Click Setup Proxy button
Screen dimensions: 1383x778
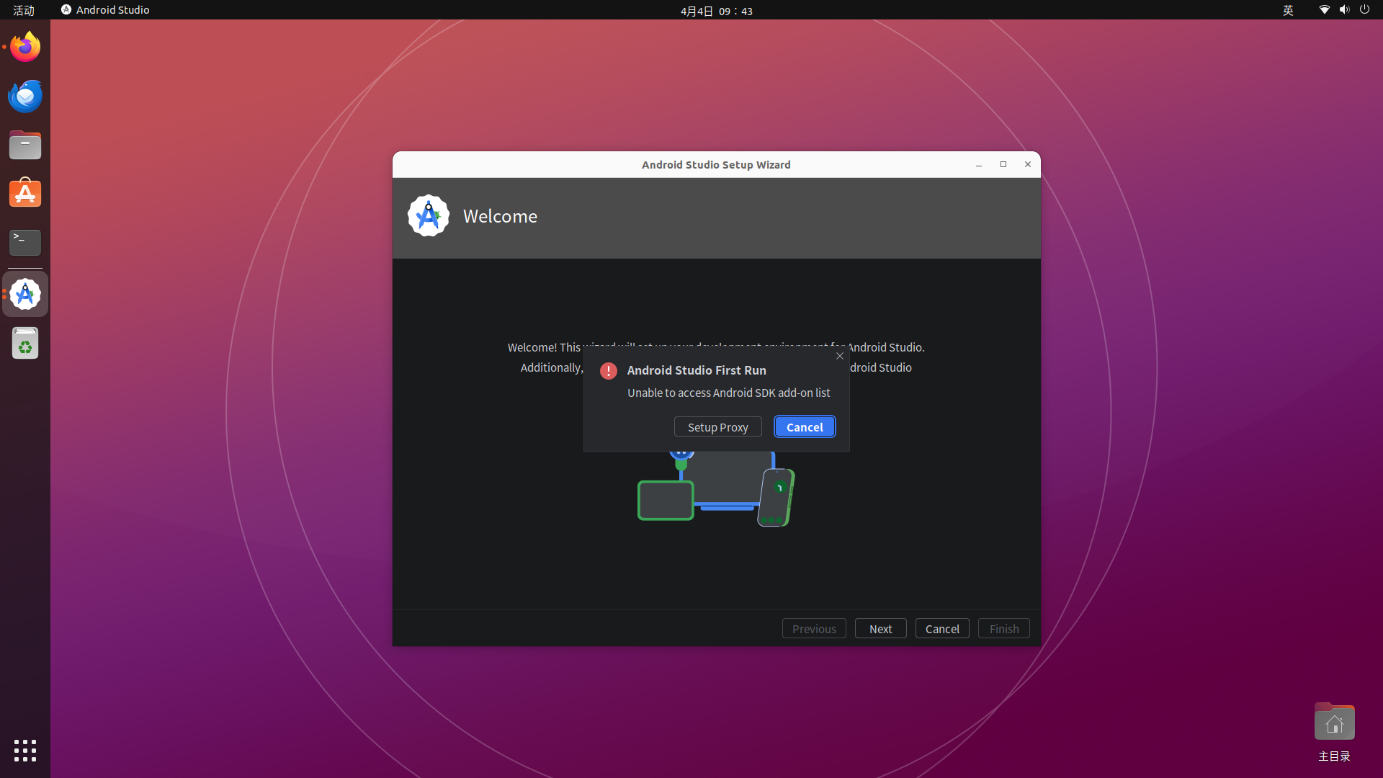coord(717,427)
